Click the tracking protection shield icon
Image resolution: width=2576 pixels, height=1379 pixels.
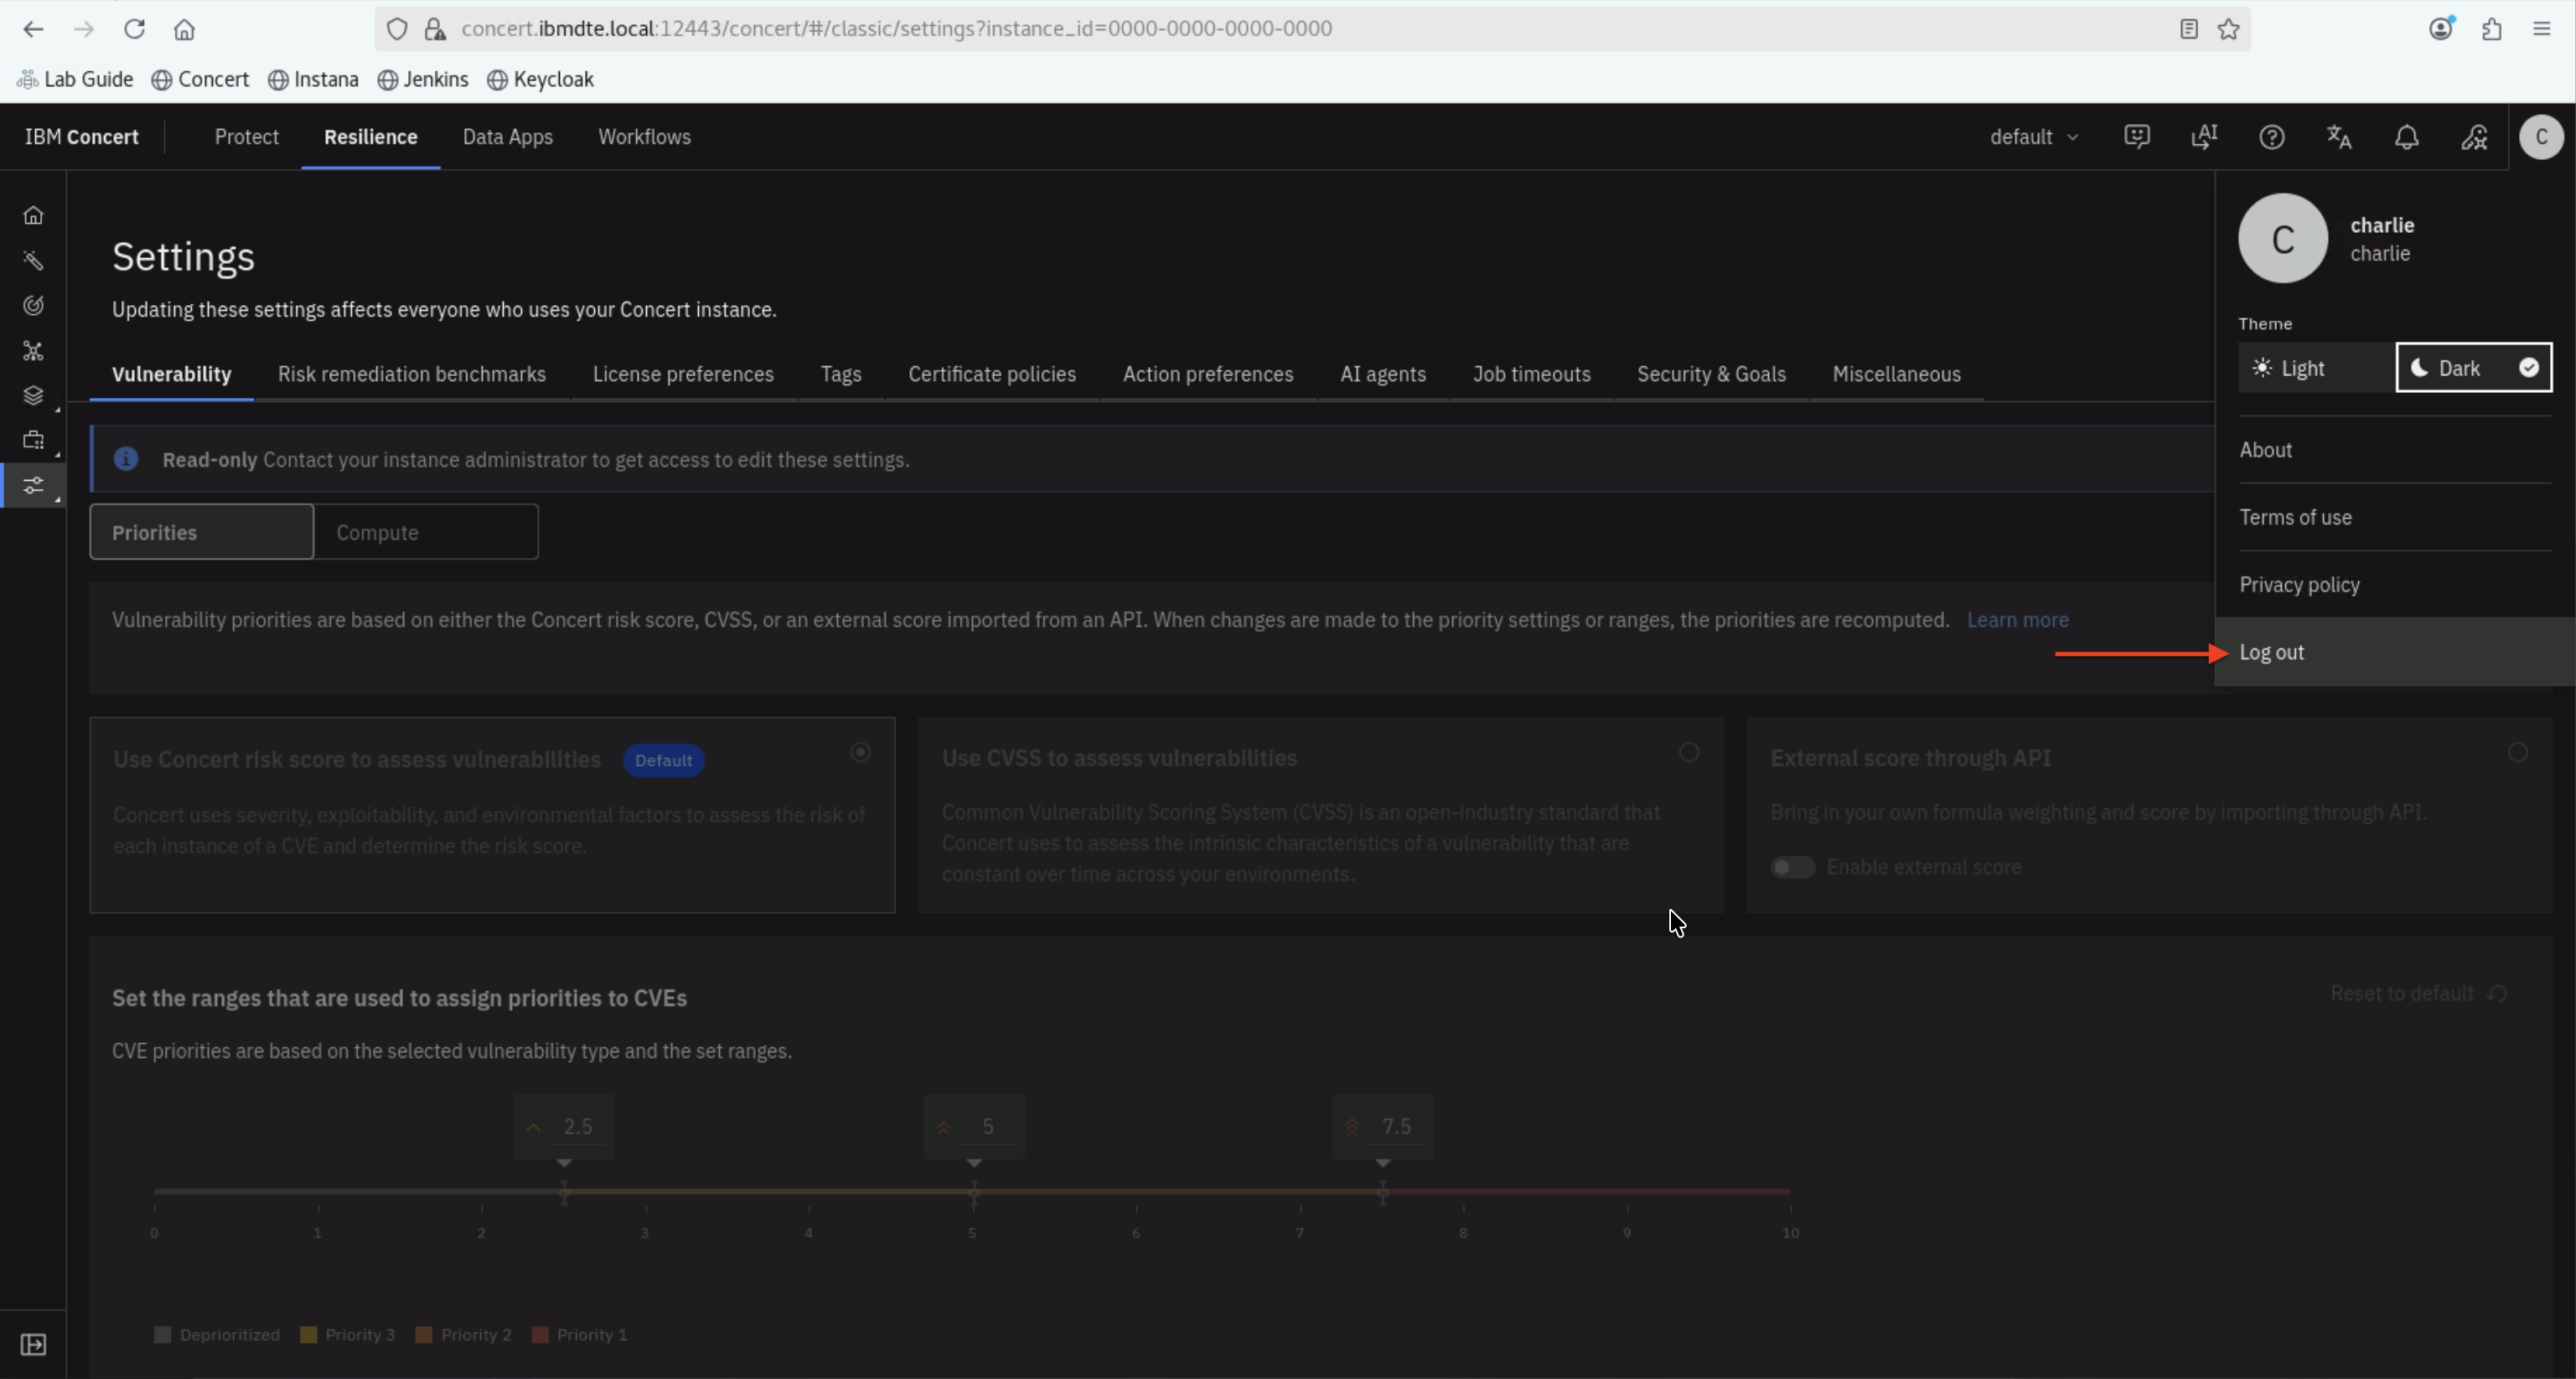pyautogui.click(x=397, y=29)
